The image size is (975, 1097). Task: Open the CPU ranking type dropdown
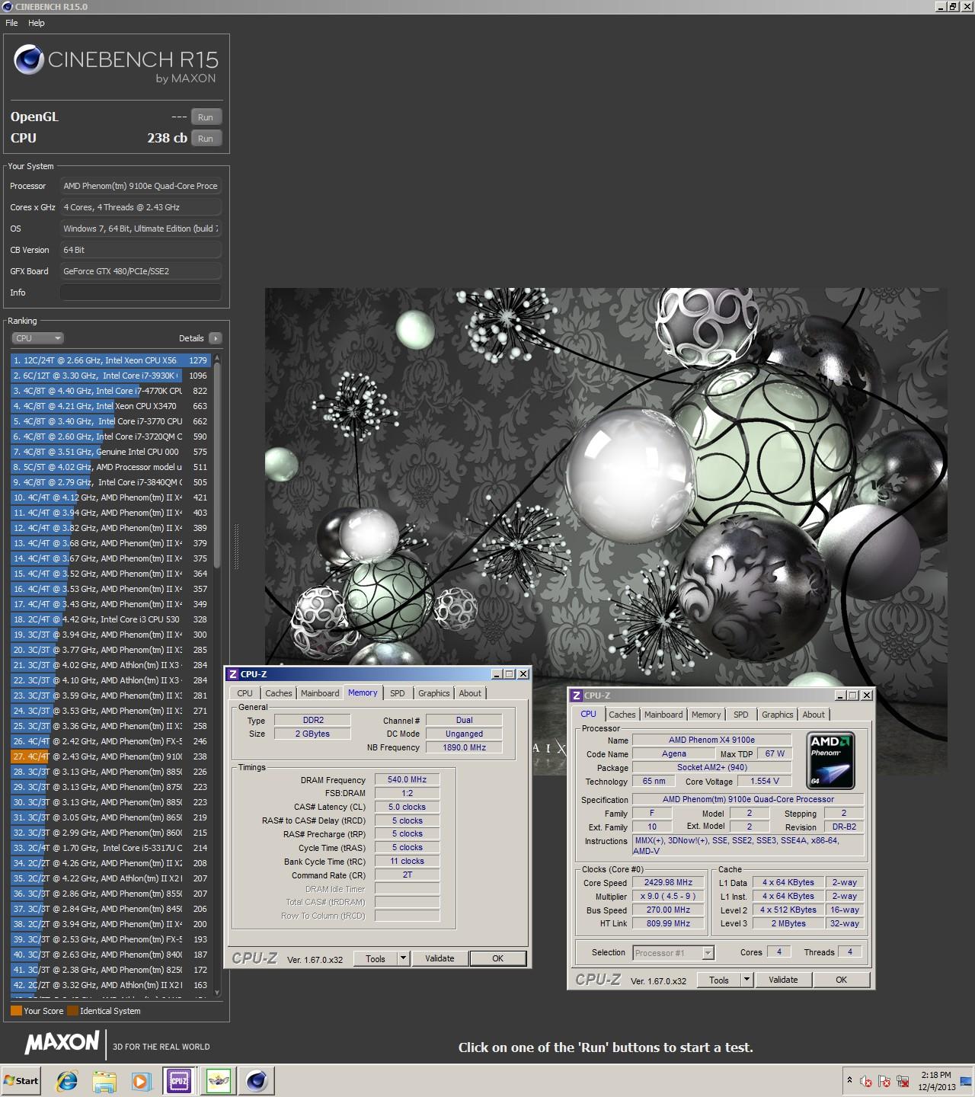point(37,338)
